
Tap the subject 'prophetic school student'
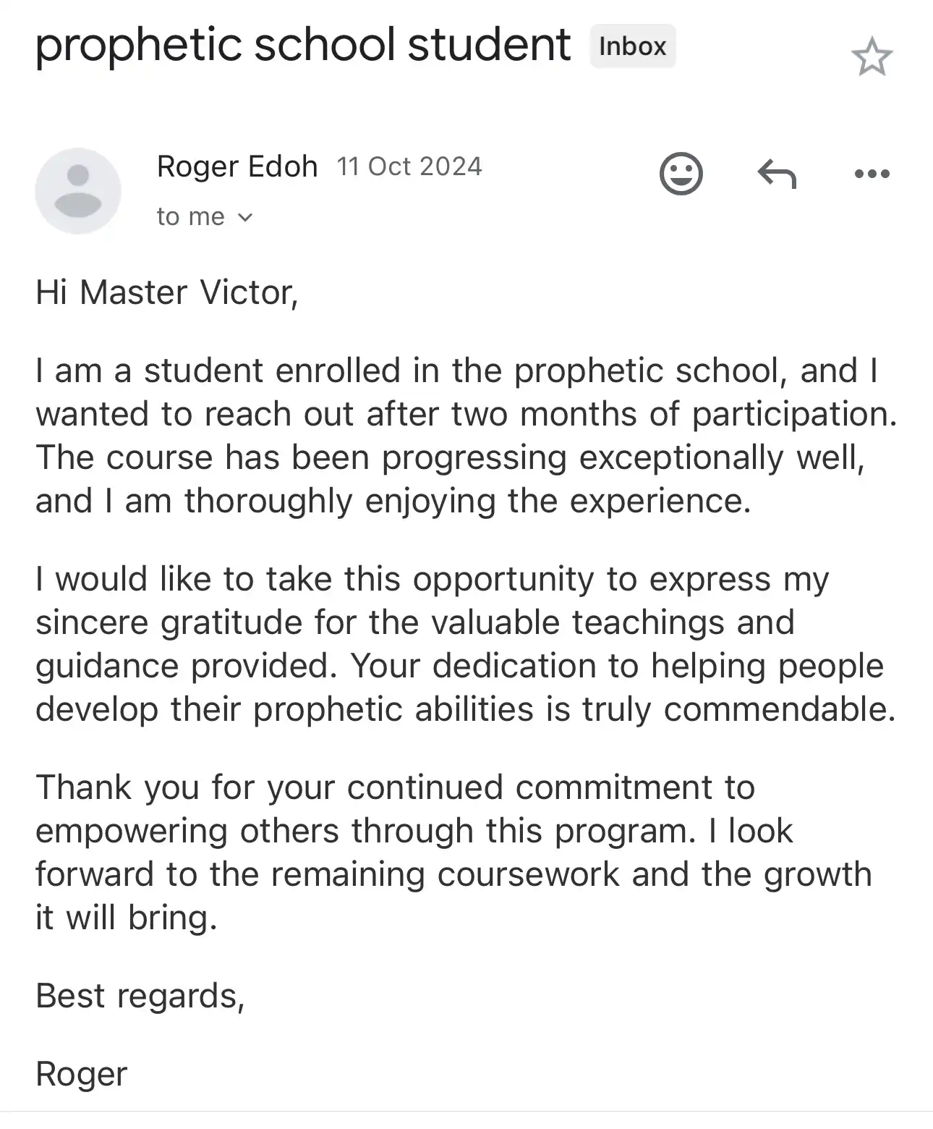[x=303, y=46]
